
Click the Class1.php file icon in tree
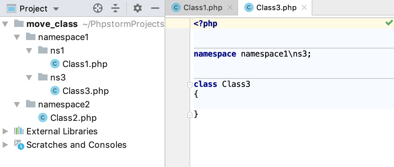(x=55, y=64)
